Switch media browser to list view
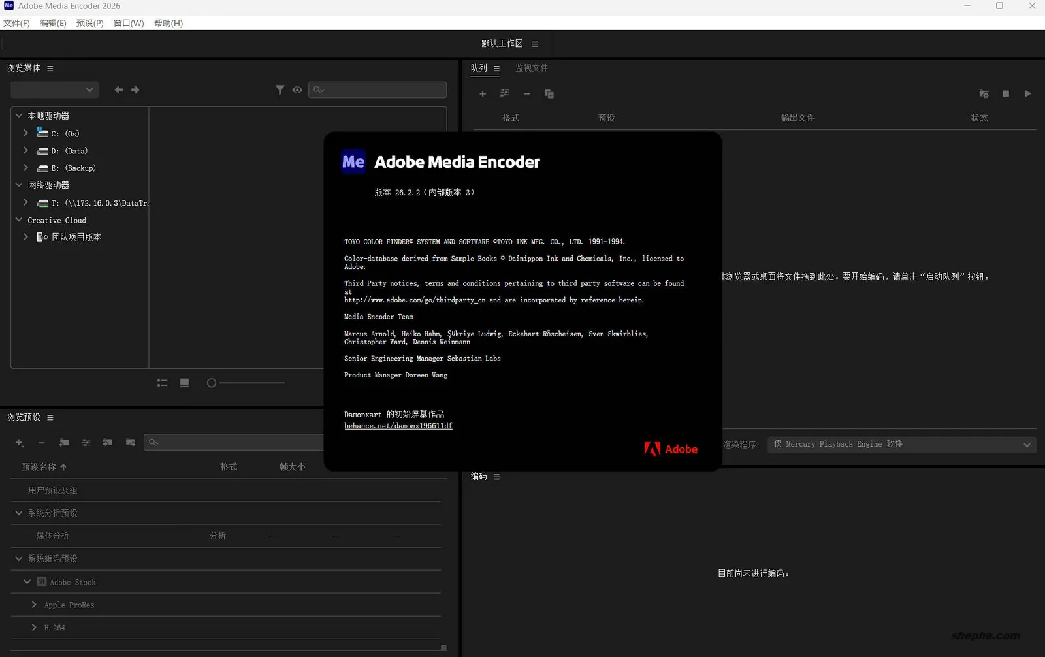Image resolution: width=1045 pixels, height=657 pixels. (163, 383)
